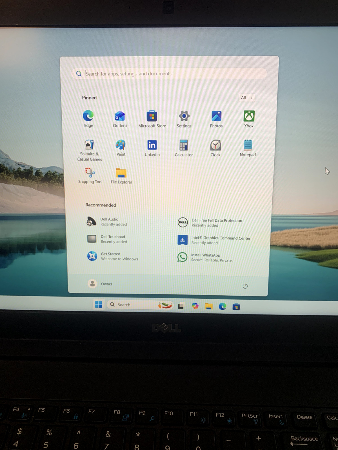Screen dimensions: 338x450
Task: Open the Xbox app
Action: 249,119
